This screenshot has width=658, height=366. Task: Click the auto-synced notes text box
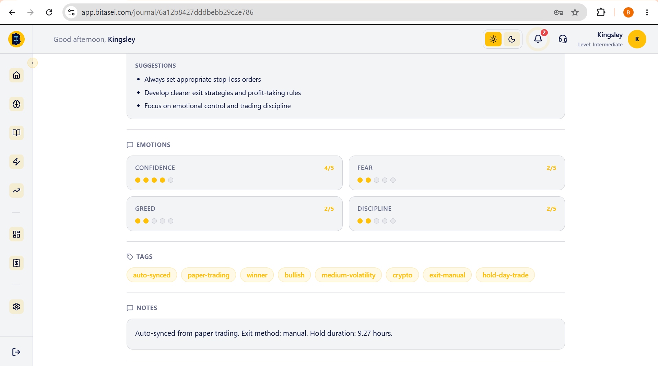pos(345,334)
